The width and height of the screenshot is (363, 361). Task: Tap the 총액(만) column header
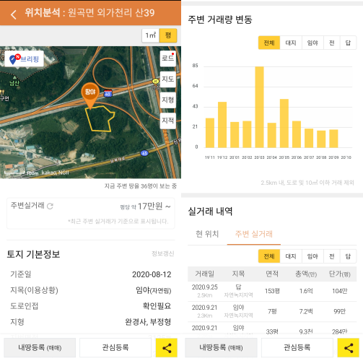[x=306, y=274]
